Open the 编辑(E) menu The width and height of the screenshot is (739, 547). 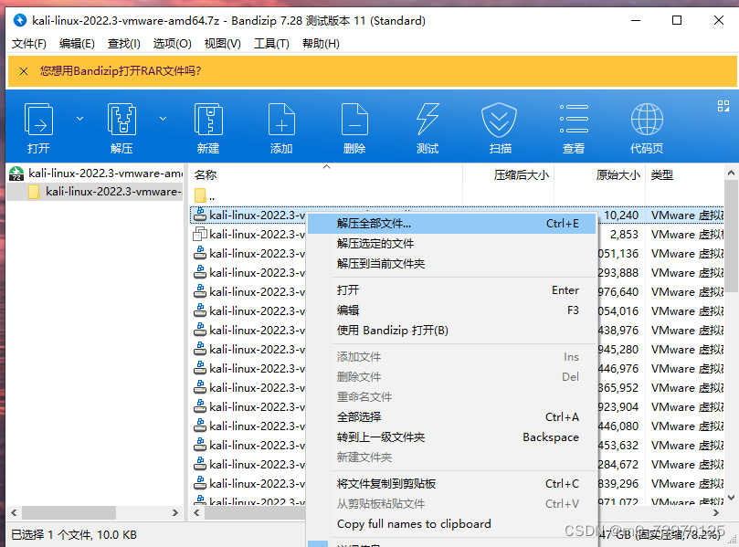[x=77, y=44]
